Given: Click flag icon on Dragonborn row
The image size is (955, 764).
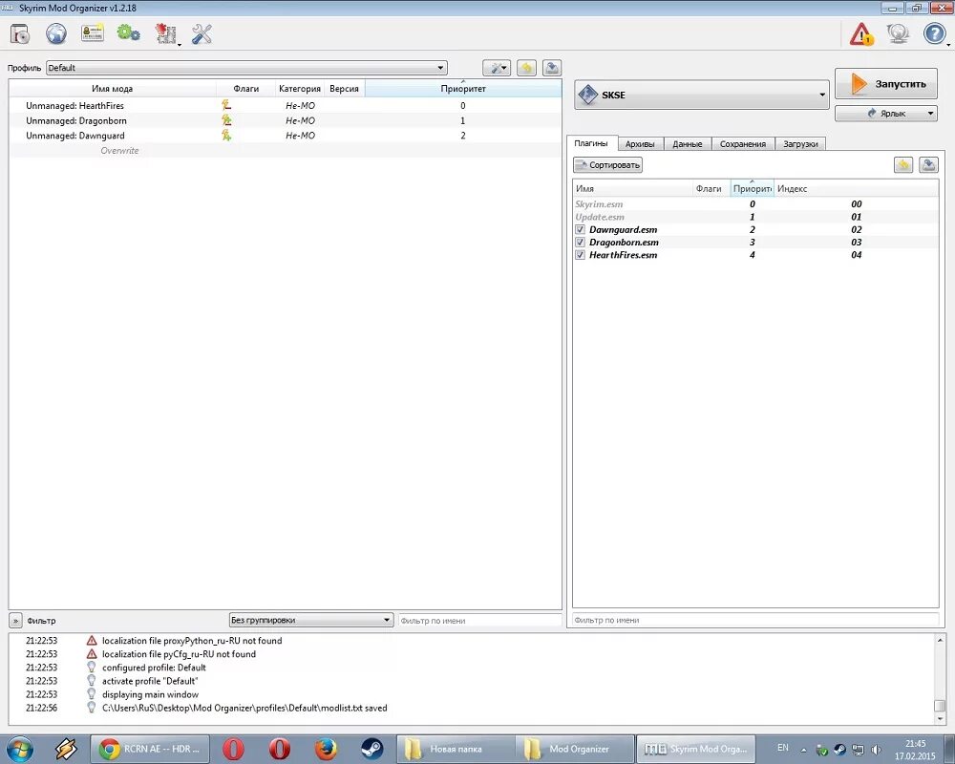Looking at the screenshot, I should pos(226,120).
